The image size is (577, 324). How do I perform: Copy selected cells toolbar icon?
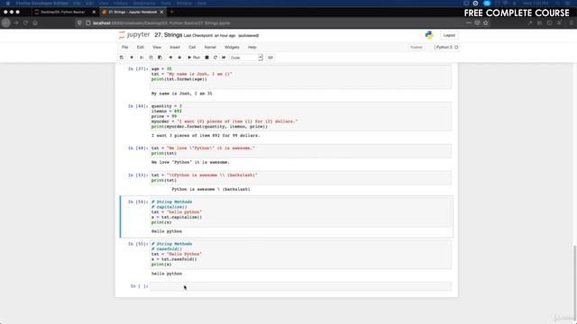[x=151, y=58]
